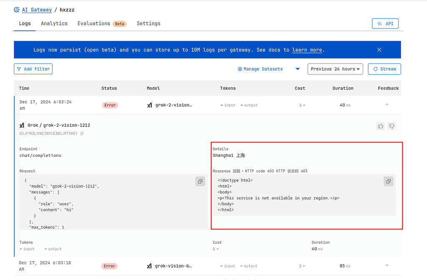Expand the blue arrow next to Manage Datasets
This screenshot has height=280, width=427.
click(x=298, y=69)
